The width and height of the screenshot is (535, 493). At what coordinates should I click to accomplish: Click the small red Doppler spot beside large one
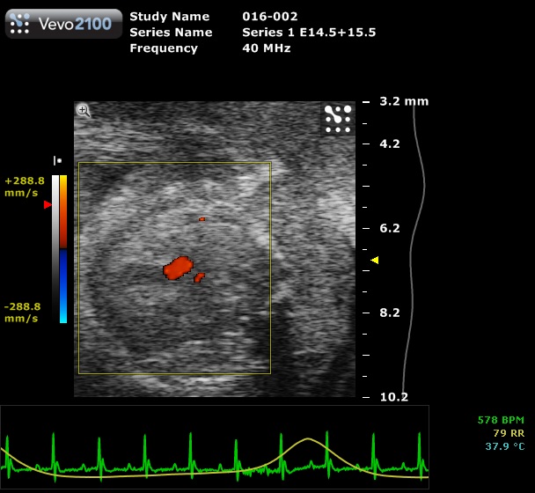coord(199,277)
